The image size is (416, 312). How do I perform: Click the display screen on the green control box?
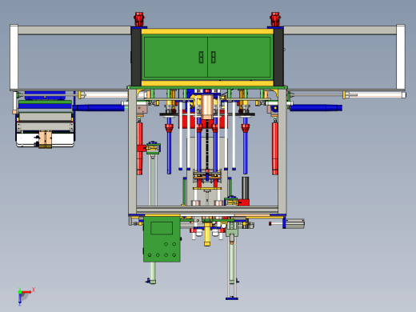(x=162, y=228)
